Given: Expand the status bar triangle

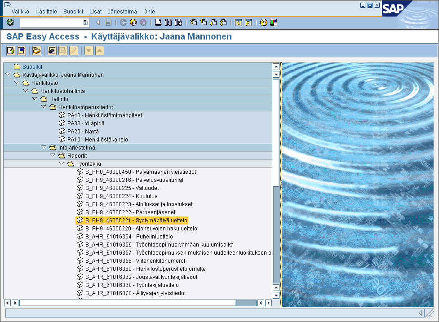Looking at the screenshot, I should (x=421, y=313).
